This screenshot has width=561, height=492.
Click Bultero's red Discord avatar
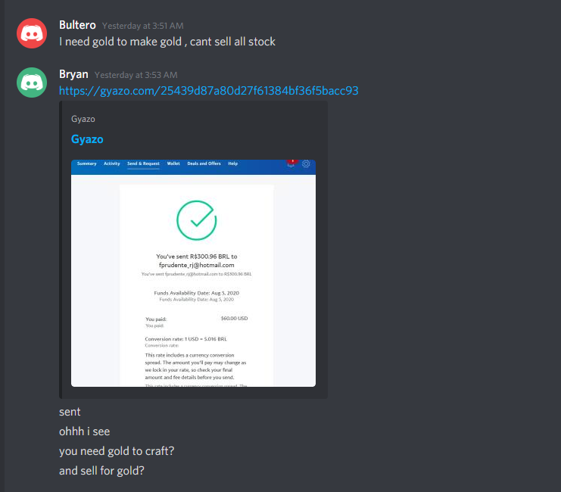coord(32,33)
